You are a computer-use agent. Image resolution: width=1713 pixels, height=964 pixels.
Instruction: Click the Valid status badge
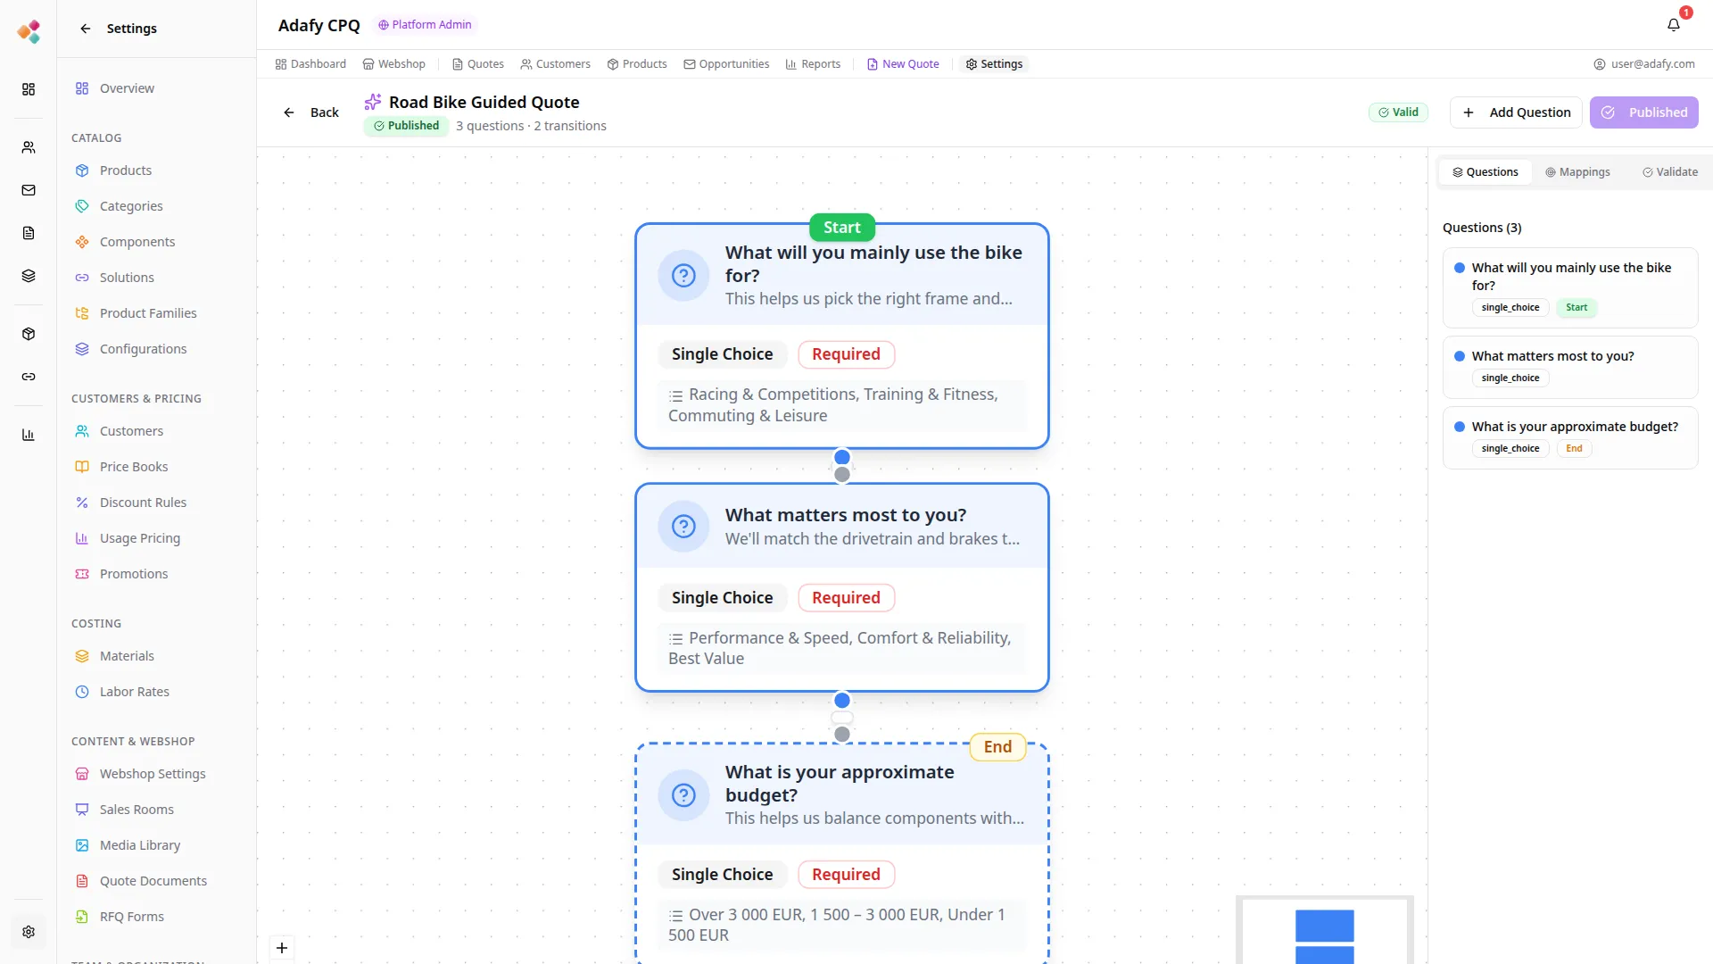tap(1398, 112)
